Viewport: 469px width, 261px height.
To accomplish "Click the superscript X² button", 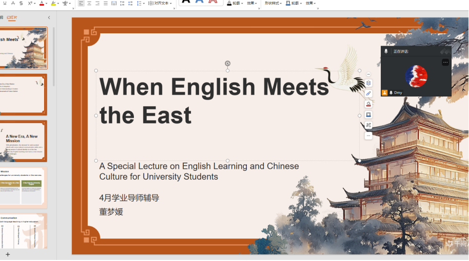I will (30, 3).
